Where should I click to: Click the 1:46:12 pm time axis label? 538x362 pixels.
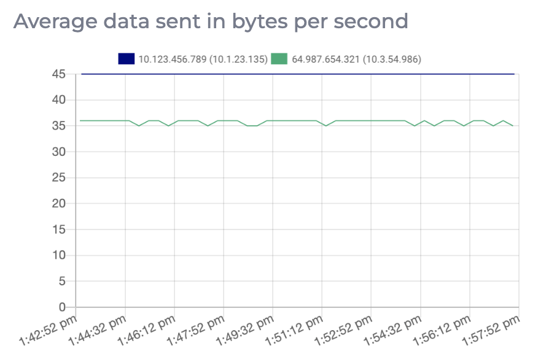point(149,330)
